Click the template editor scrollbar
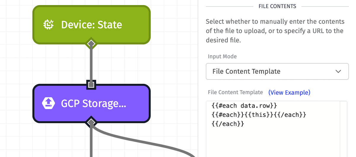The width and height of the screenshot is (356, 157). 344,129
